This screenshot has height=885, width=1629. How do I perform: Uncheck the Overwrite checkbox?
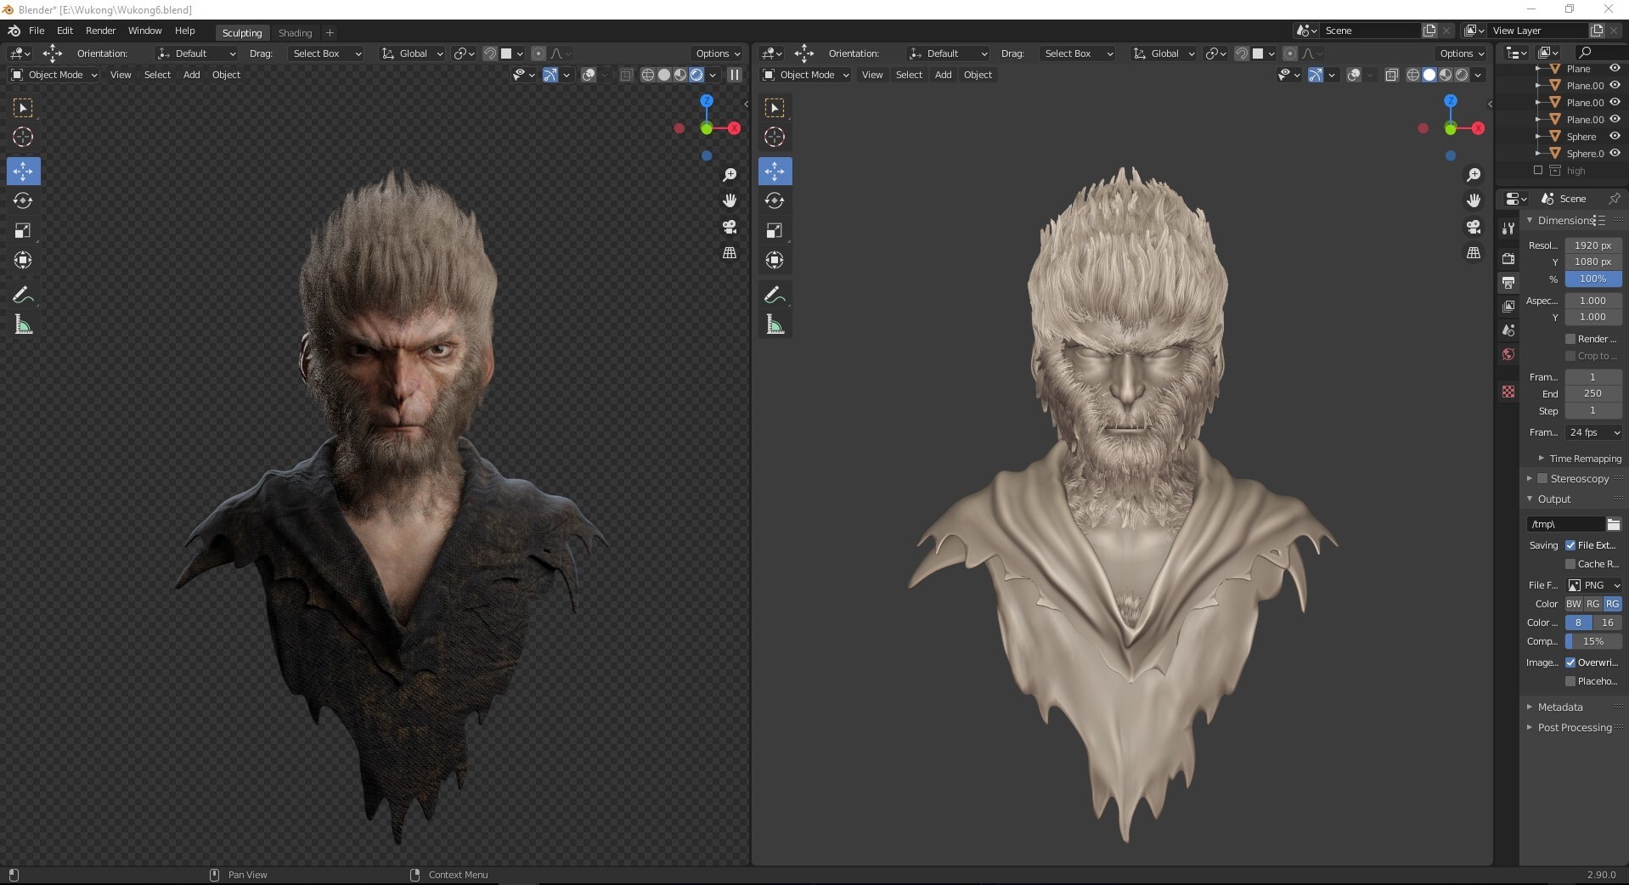pyautogui.click(x=1570, y=662)
